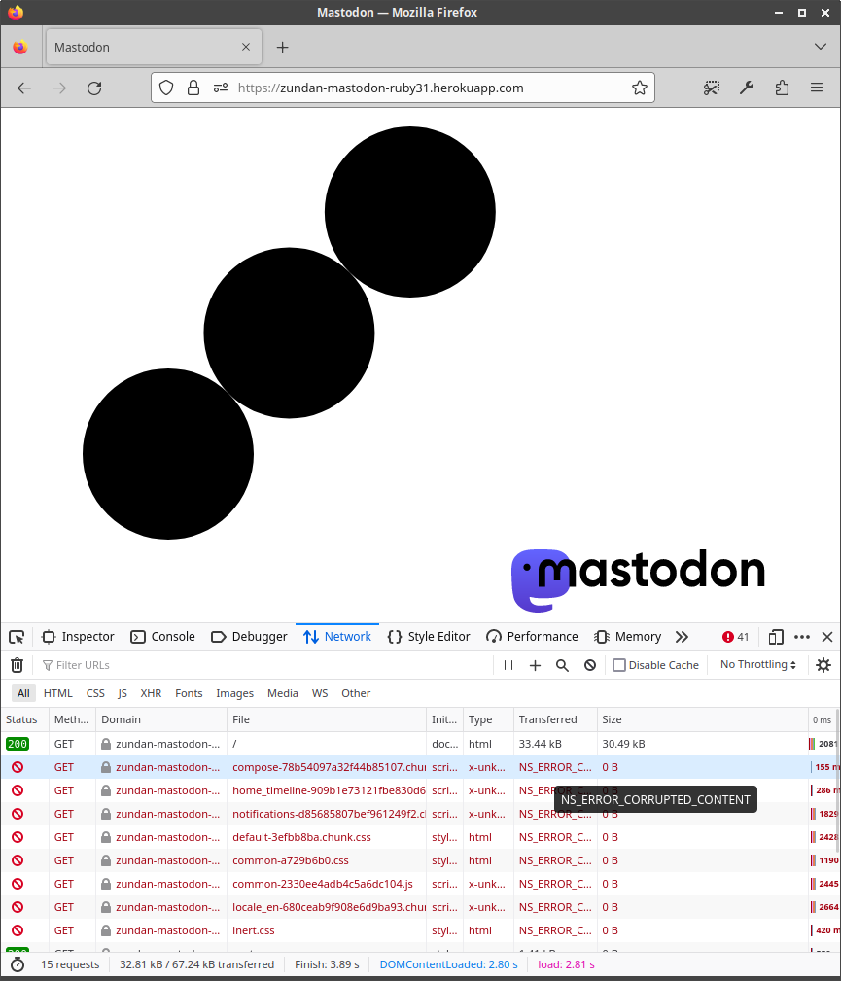Screen dimensions: 841x981
Task: Open tracking protection shield icon
Action: [x=166, y=88]
